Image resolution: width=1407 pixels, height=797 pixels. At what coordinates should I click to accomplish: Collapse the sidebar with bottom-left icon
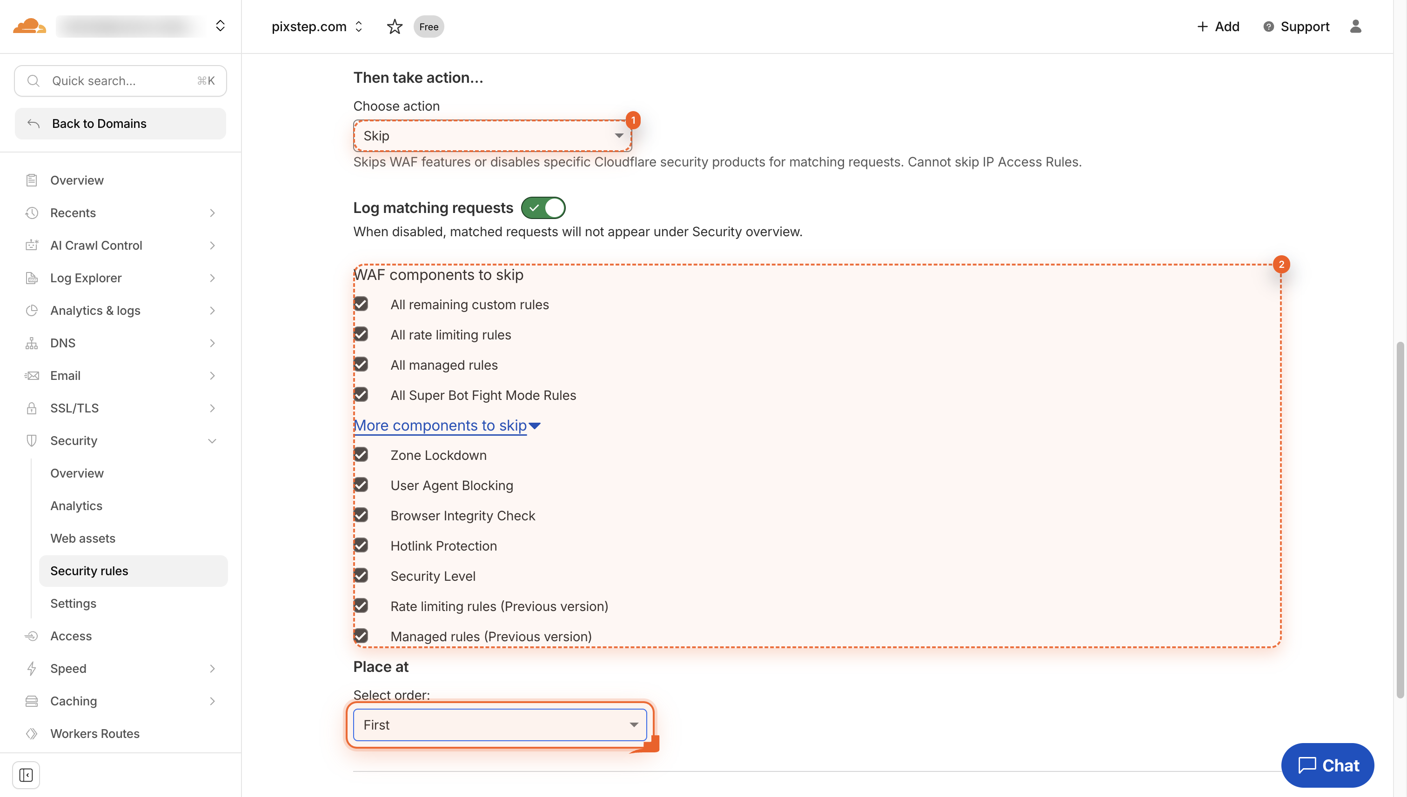(27, 775)
